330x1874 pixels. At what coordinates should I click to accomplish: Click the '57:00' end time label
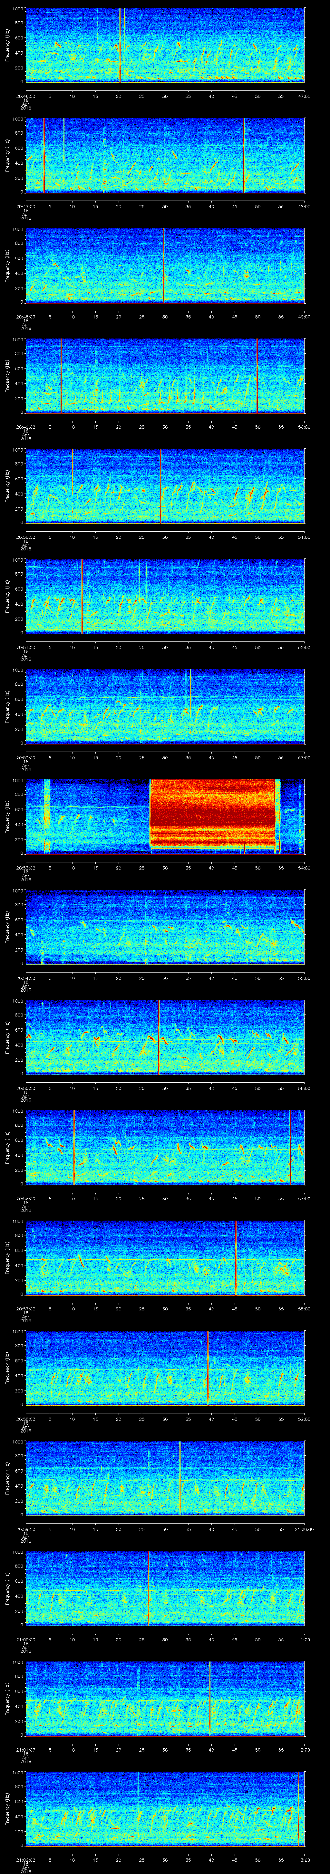pos(304,1199)
